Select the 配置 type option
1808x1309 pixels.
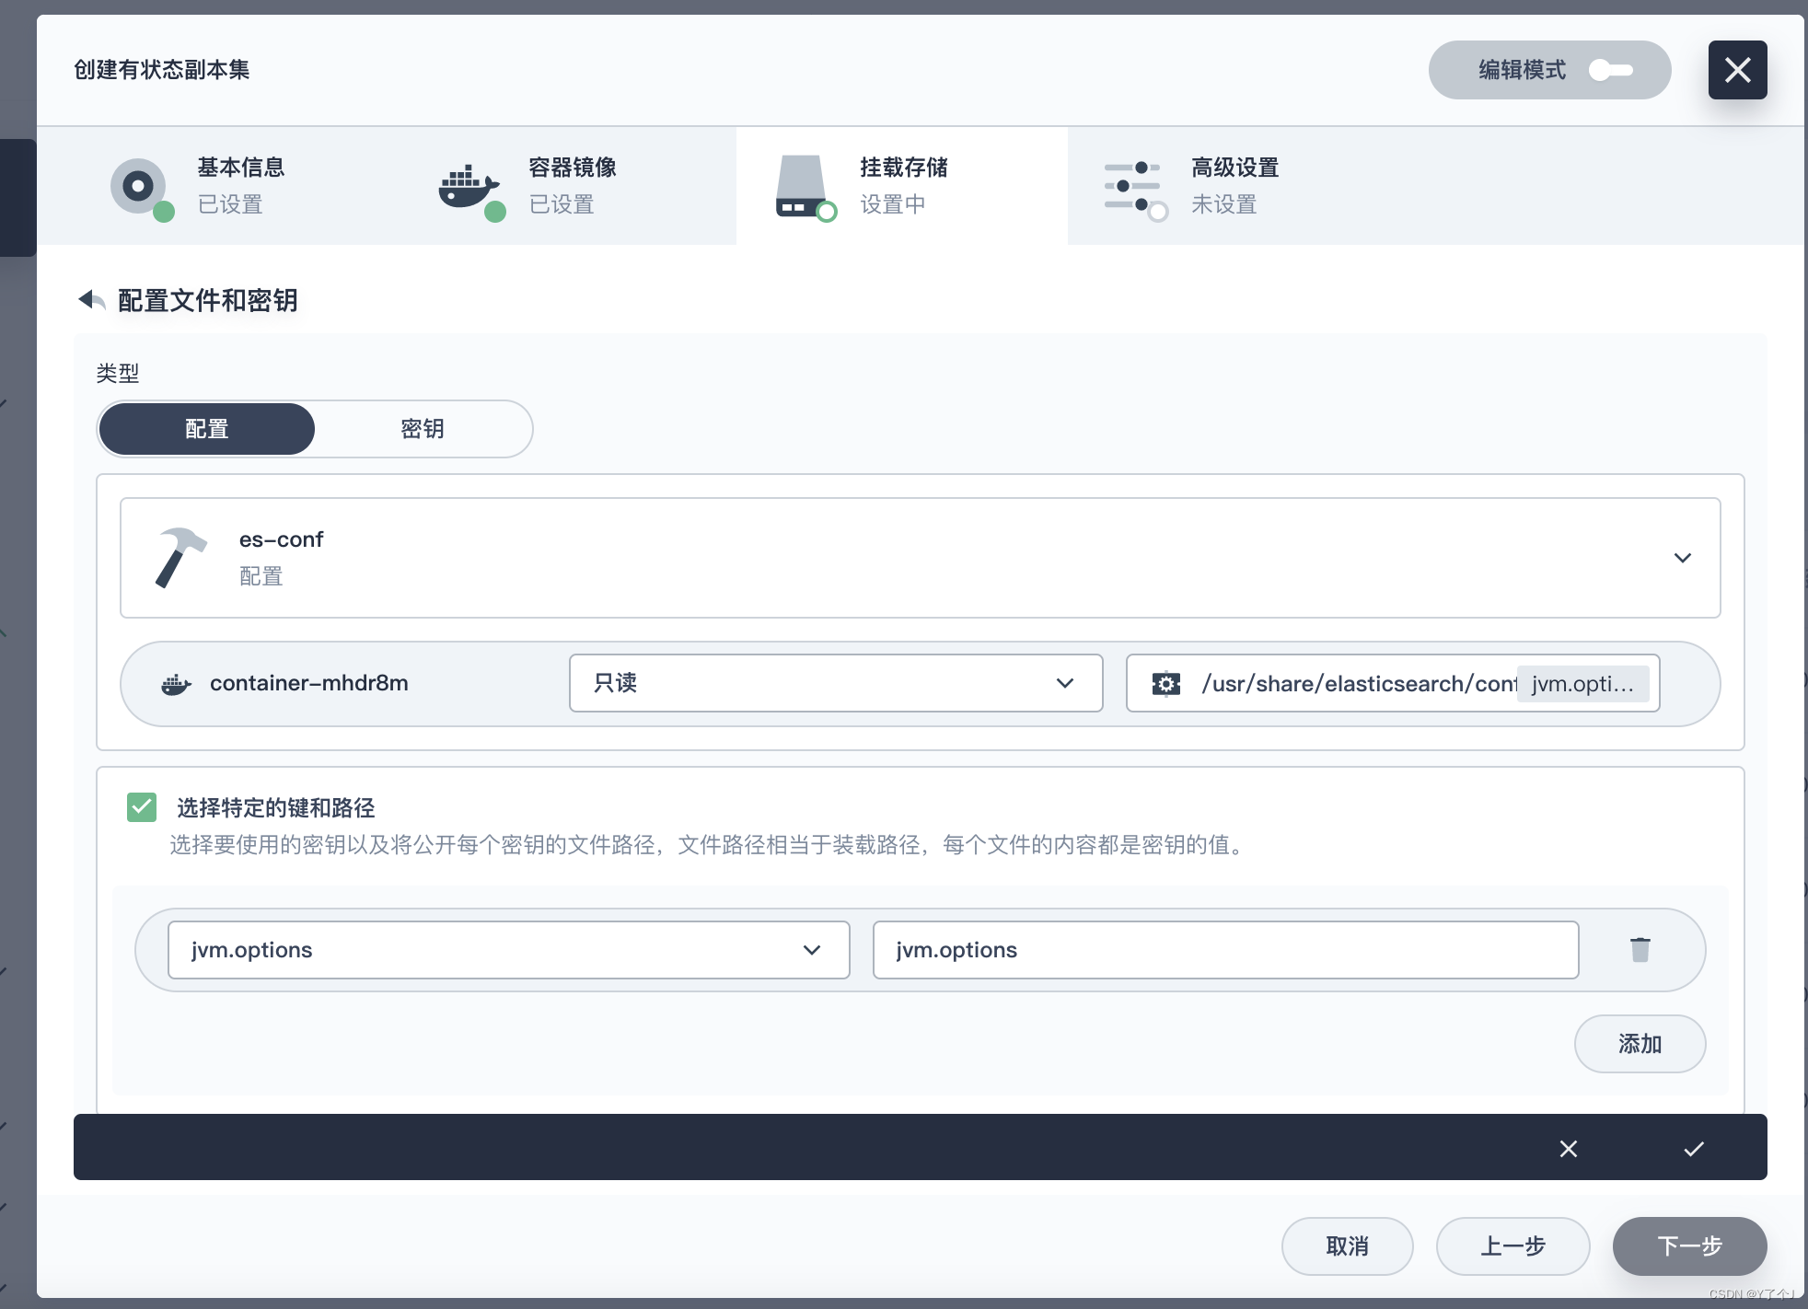click(x=206, y=429)
